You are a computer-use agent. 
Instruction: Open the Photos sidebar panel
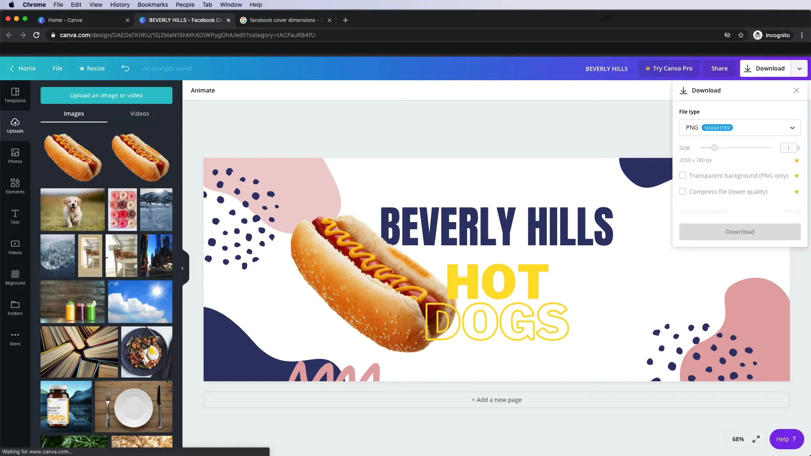pos(15,156)
